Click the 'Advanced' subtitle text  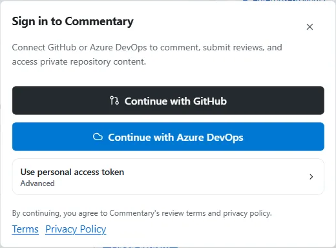click(x=37, y=183)
